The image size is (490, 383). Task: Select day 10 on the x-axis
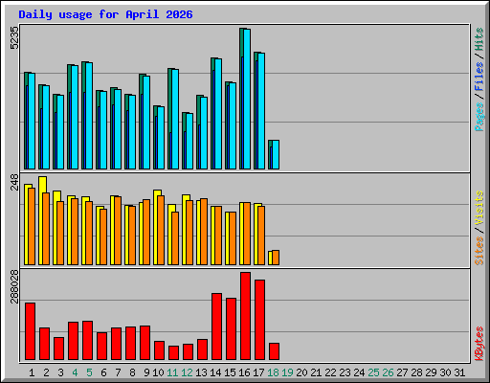pos(158,372)
